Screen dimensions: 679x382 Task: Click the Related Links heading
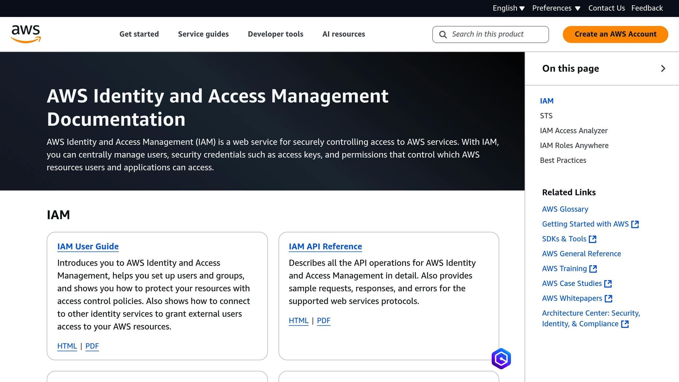coord(569,193)
